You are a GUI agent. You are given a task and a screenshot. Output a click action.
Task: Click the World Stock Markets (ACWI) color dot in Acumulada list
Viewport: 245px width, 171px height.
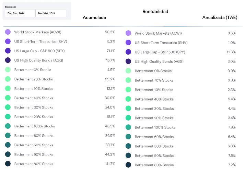pos(8,32)
